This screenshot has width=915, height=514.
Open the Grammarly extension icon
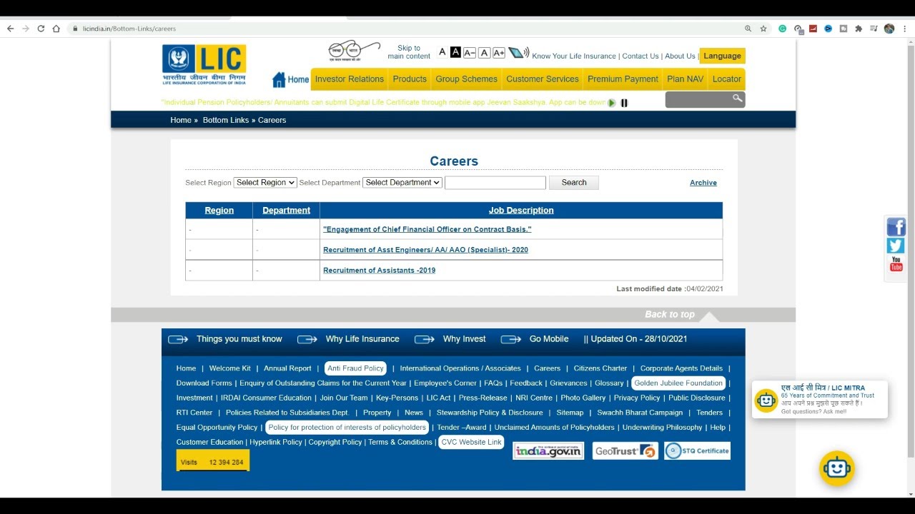(783, 29)
